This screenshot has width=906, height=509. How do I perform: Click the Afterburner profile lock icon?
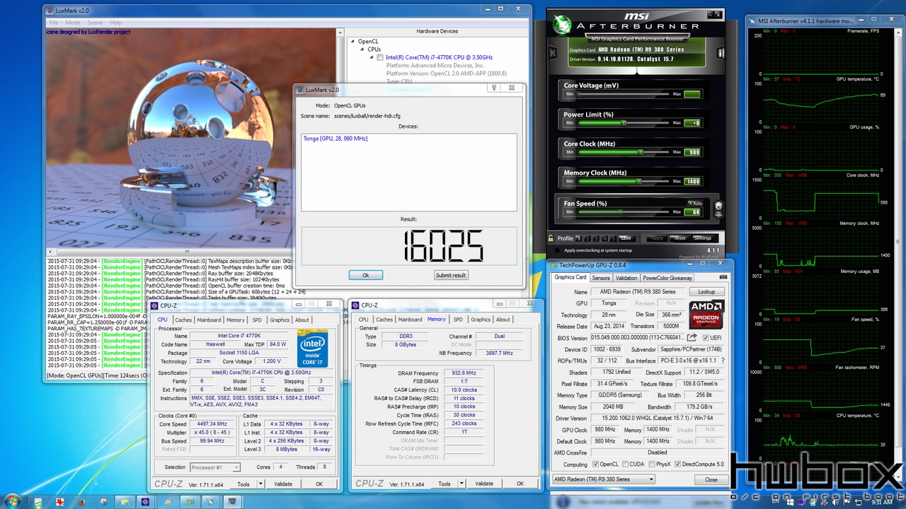[550, 238]
